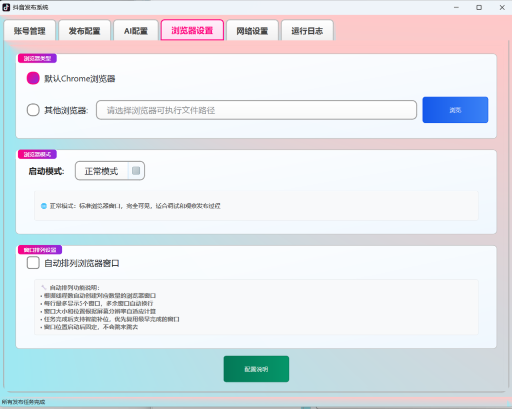Image resolution: width=512 pixels, height=409 pixels.
Task: Enable the 自动排列浏览器窗口 checkbox
Action: (x=33, y=263)
